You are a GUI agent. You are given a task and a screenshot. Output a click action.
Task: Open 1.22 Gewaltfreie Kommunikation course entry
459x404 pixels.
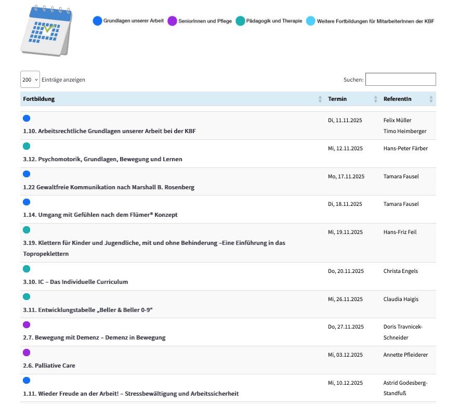click(x=109, y=187)
